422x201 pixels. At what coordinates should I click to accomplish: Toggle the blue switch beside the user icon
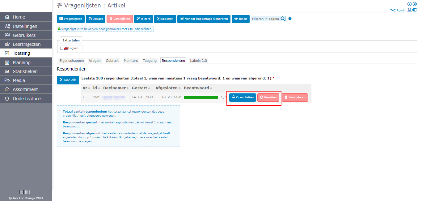tap(415, 10)
